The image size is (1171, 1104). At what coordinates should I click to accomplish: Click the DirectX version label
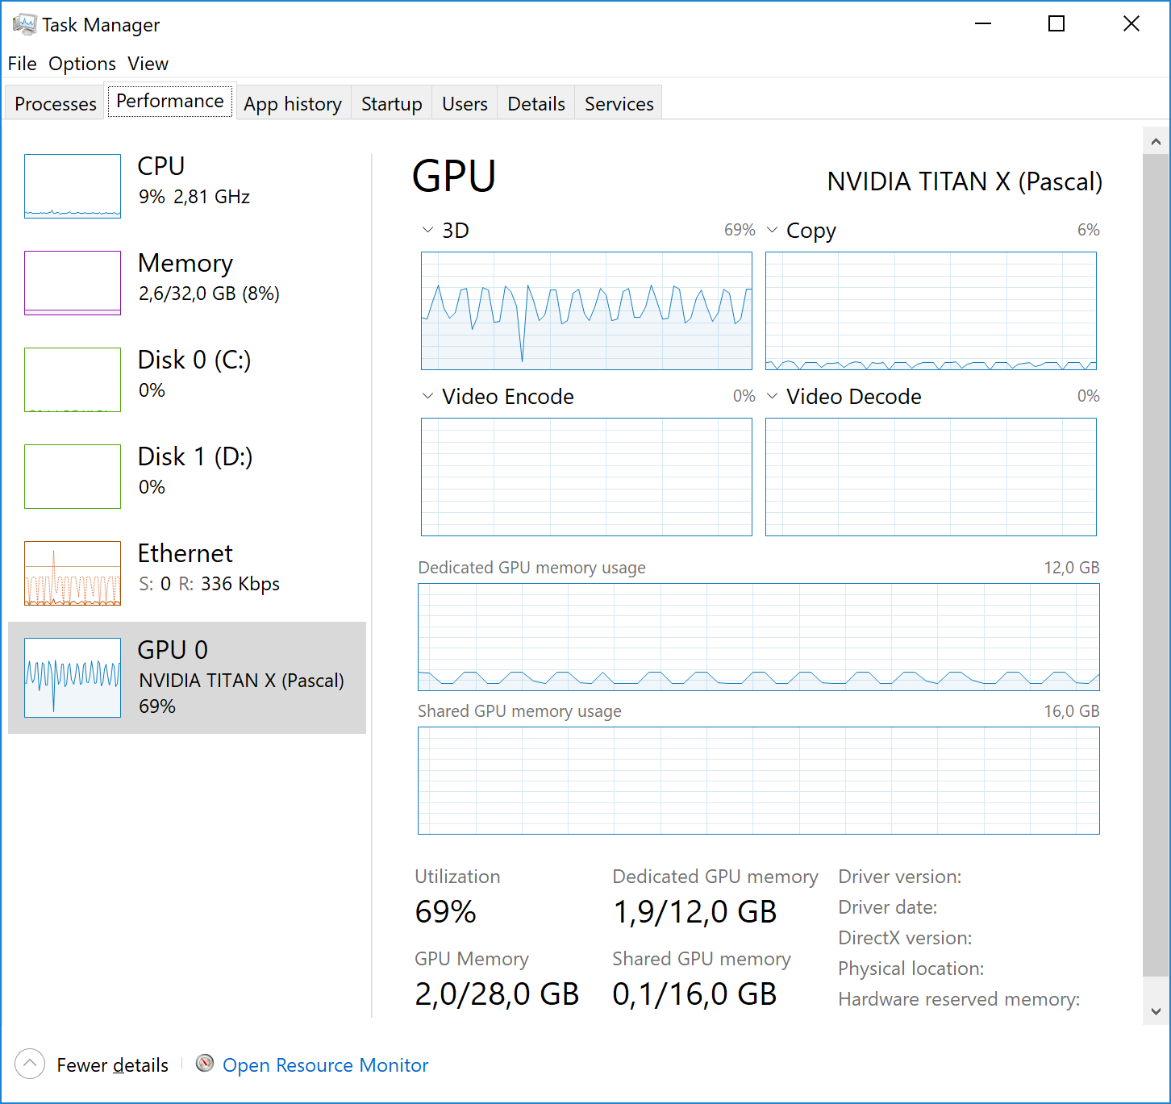click(905, 938)
